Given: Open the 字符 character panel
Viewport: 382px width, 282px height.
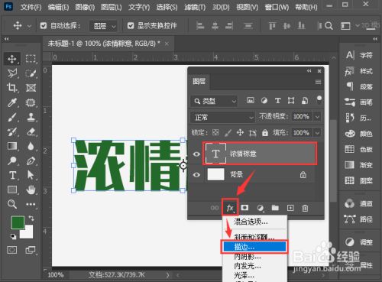Looking at the screenshot, I should 359,55.
